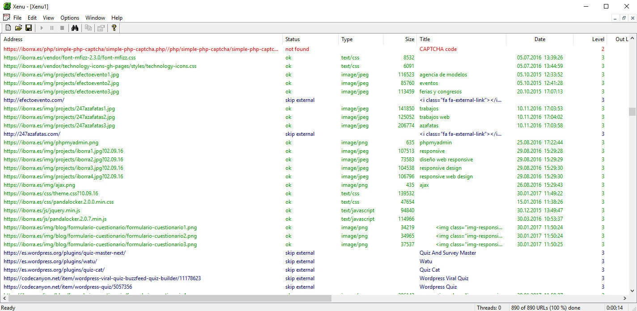Click the Properties toolbar icon

pos(101,28)
